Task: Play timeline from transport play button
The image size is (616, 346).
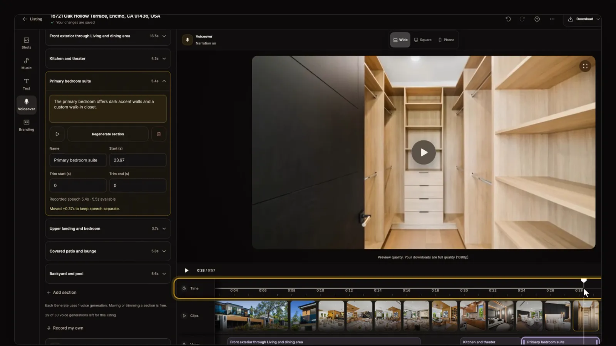Action: [186, 270]
